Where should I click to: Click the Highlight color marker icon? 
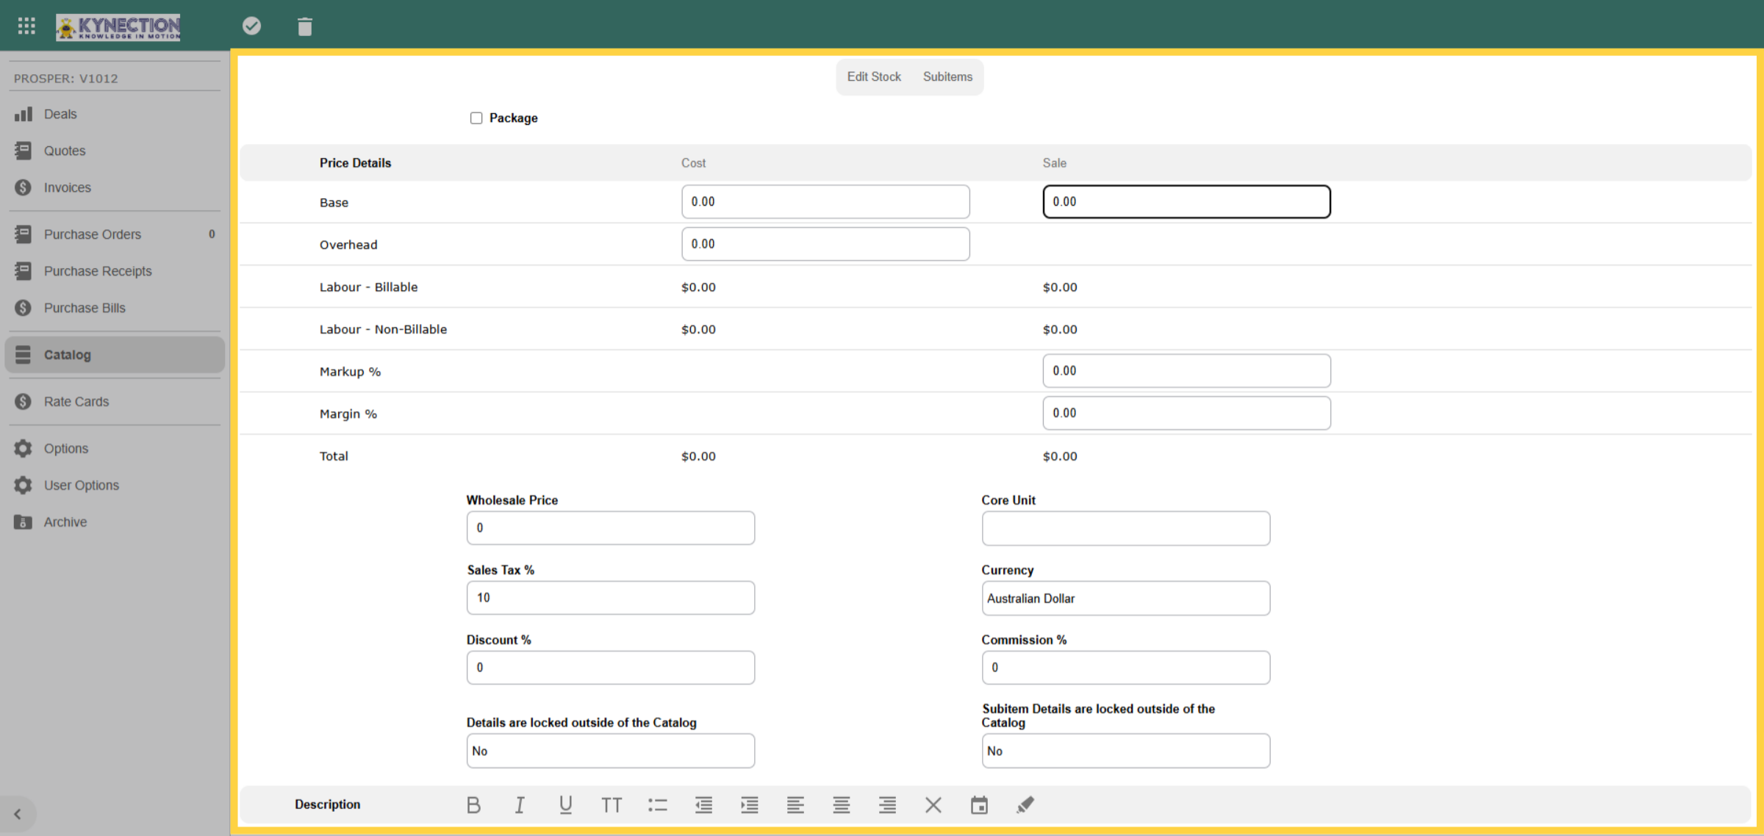click(x=1025, y=805)
